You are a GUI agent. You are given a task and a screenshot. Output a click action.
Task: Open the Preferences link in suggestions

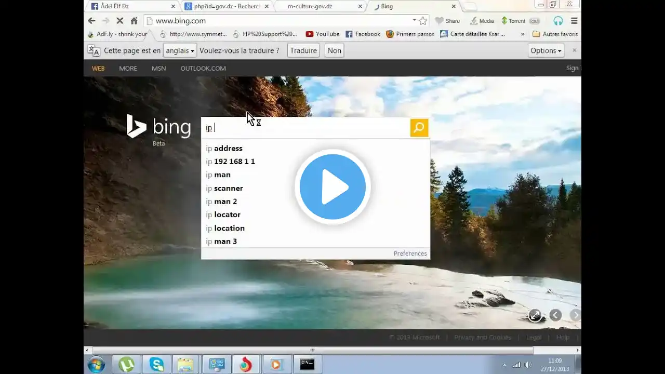(x=410, y=253)
